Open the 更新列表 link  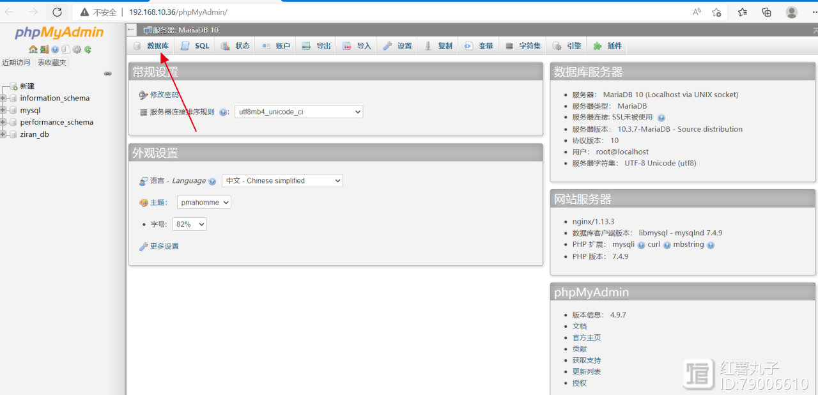pos(587,371)
